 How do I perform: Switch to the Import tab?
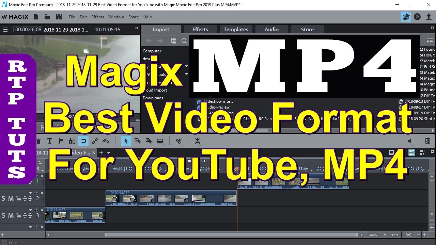[x=161, y=30]
